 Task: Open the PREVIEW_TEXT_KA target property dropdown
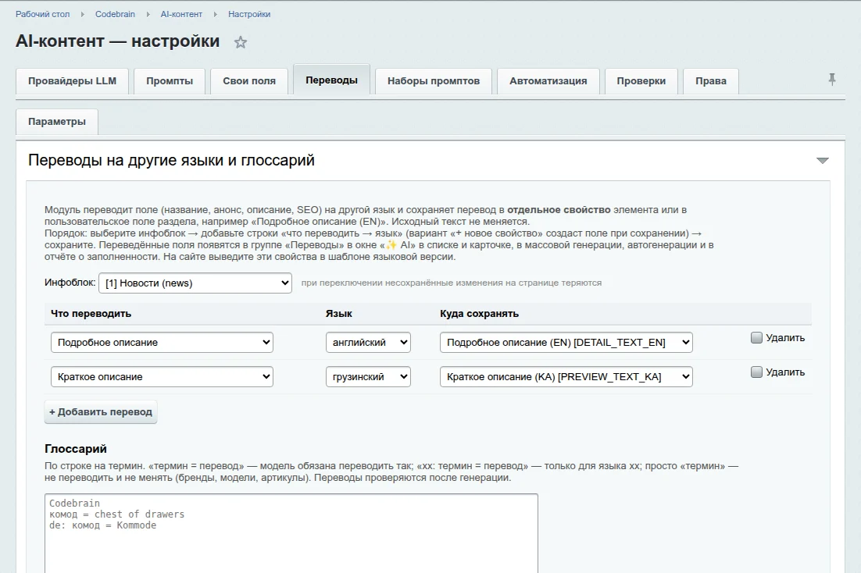tap(566, 377)
